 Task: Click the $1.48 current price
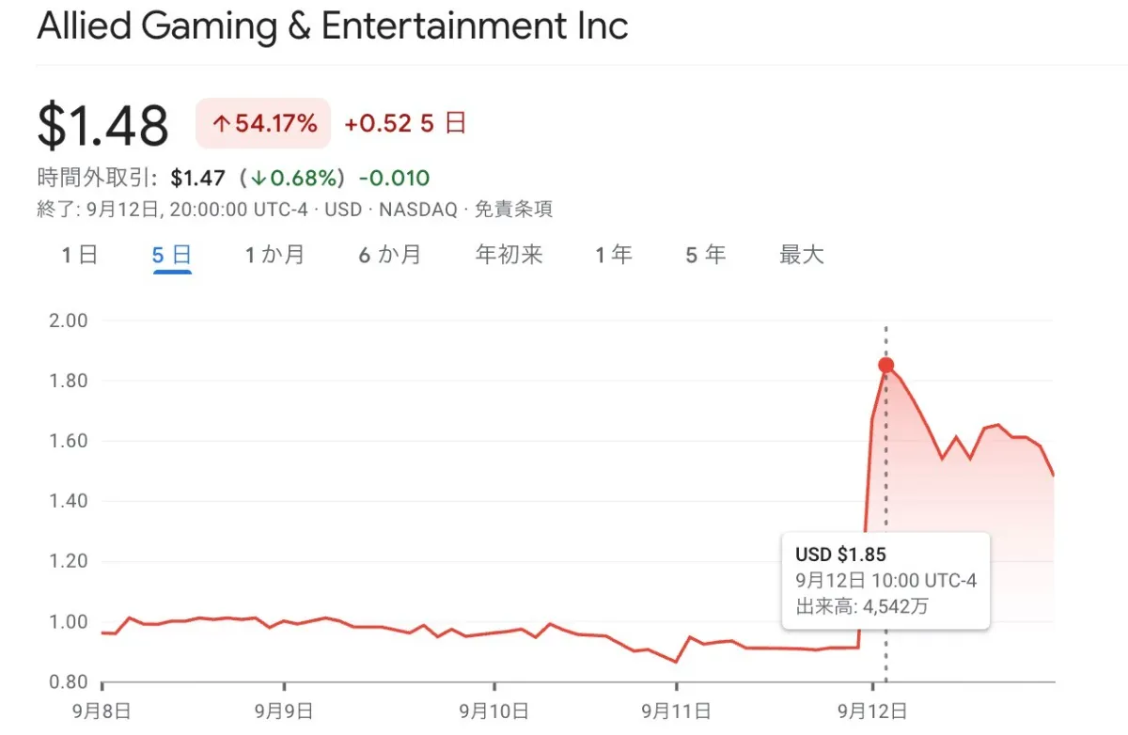click(102, 123)
